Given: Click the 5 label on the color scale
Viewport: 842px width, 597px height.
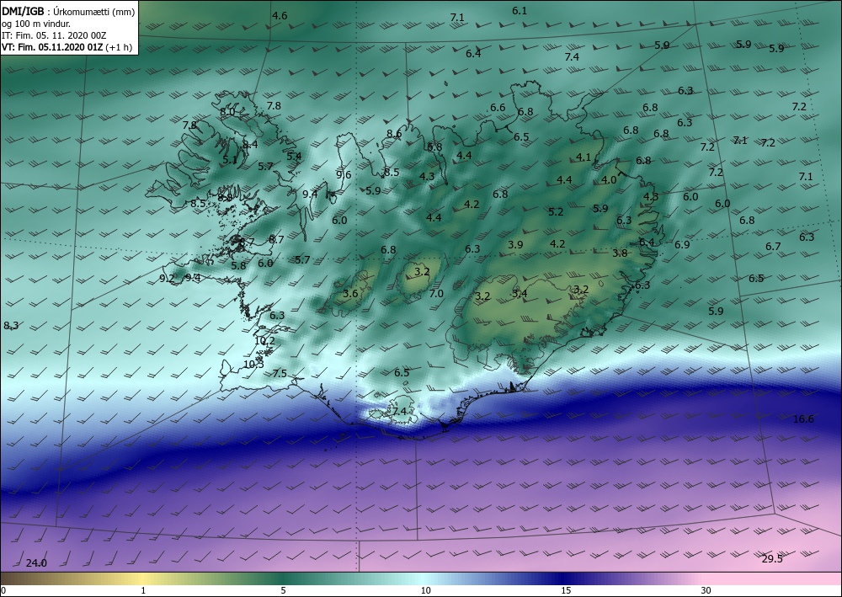Looking at the screenshot, I should point(283,590).
